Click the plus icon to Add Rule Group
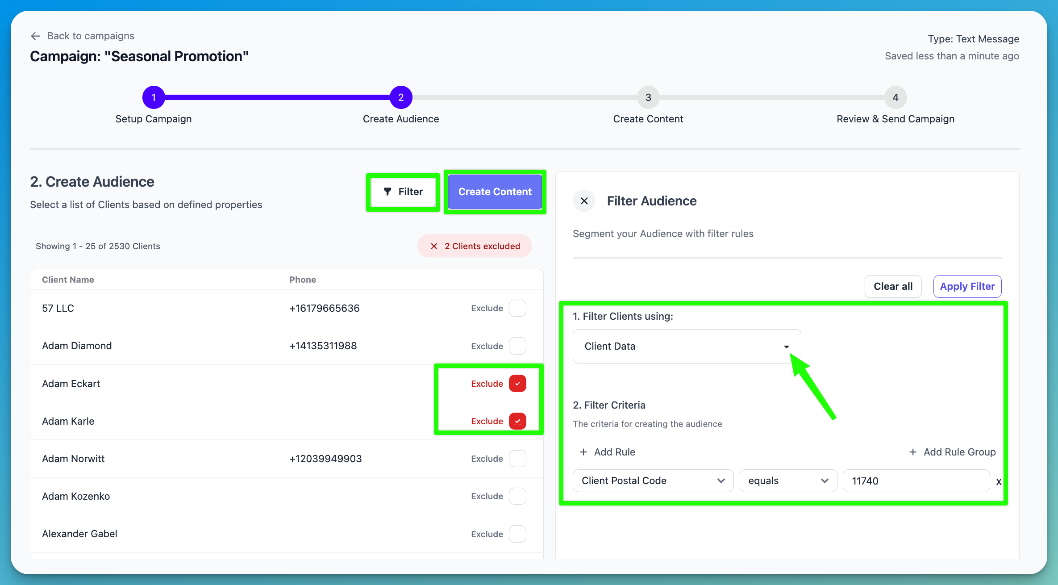Image resolution: width=1058 pixels, height=585 pixels. coord(912,452)
